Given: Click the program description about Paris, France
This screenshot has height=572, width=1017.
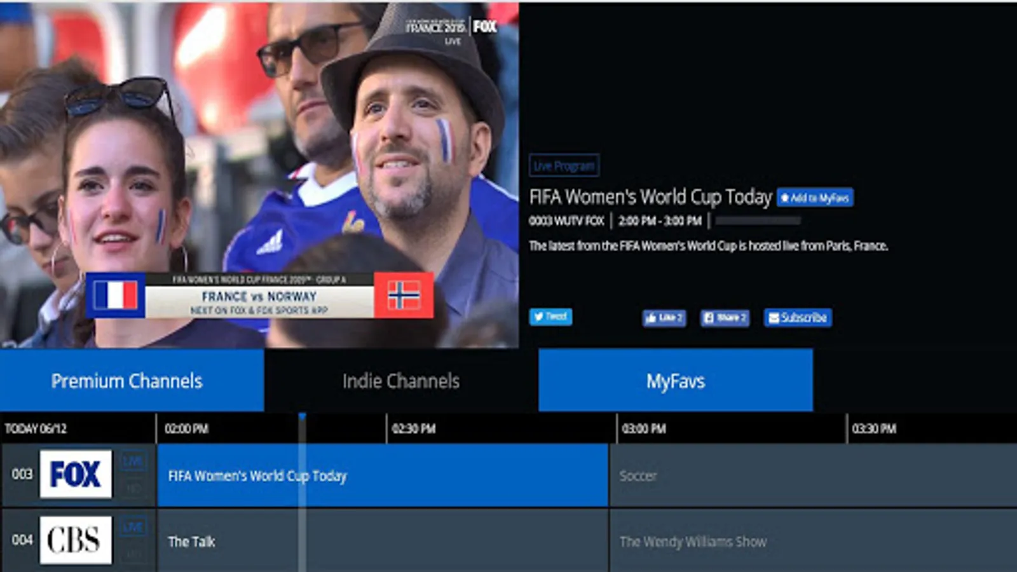Looking at the screenshot, I should point(708,246).
